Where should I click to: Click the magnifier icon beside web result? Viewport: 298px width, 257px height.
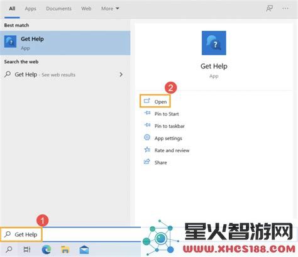click(x=8, y=74)
